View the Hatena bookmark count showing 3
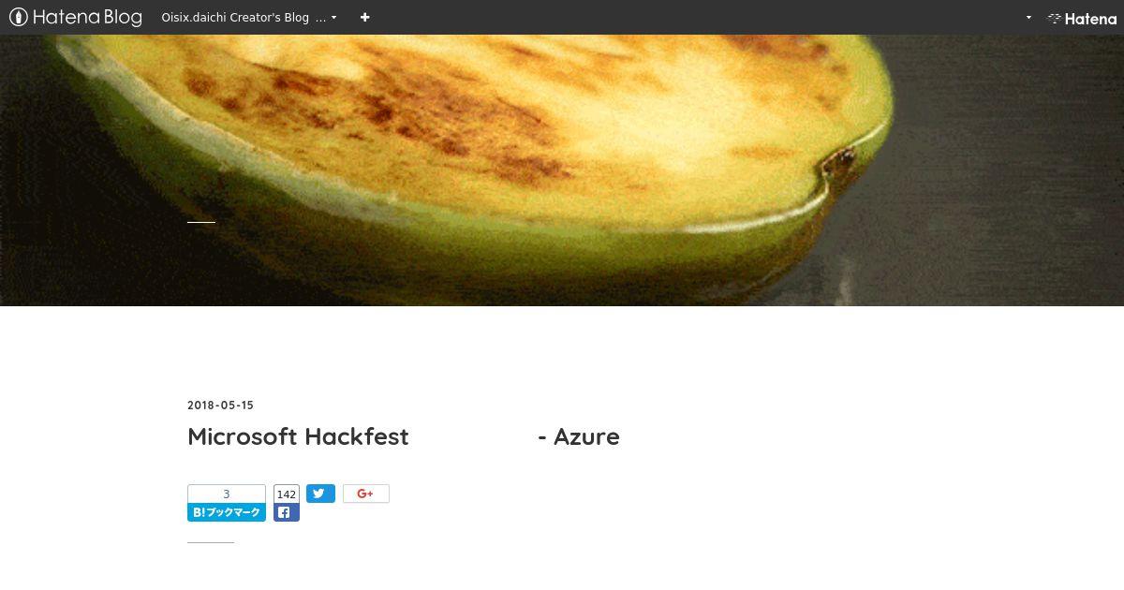1124x590 pixels. pyautogui.click(x=227, y=494)
